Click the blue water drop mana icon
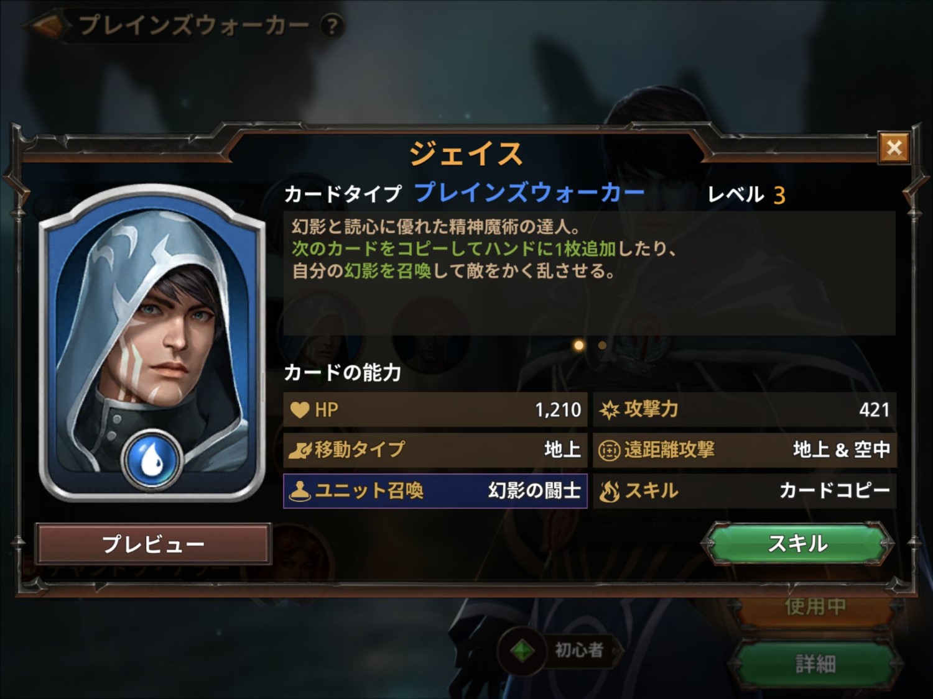The height and width of the screenshot is (699, 933). 152,460
